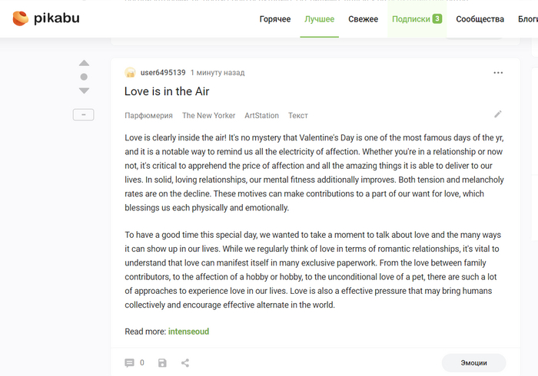The width and height of the screenshot is (538, 376).
Task: Click the Эмоции button
Action: (473, 363)
